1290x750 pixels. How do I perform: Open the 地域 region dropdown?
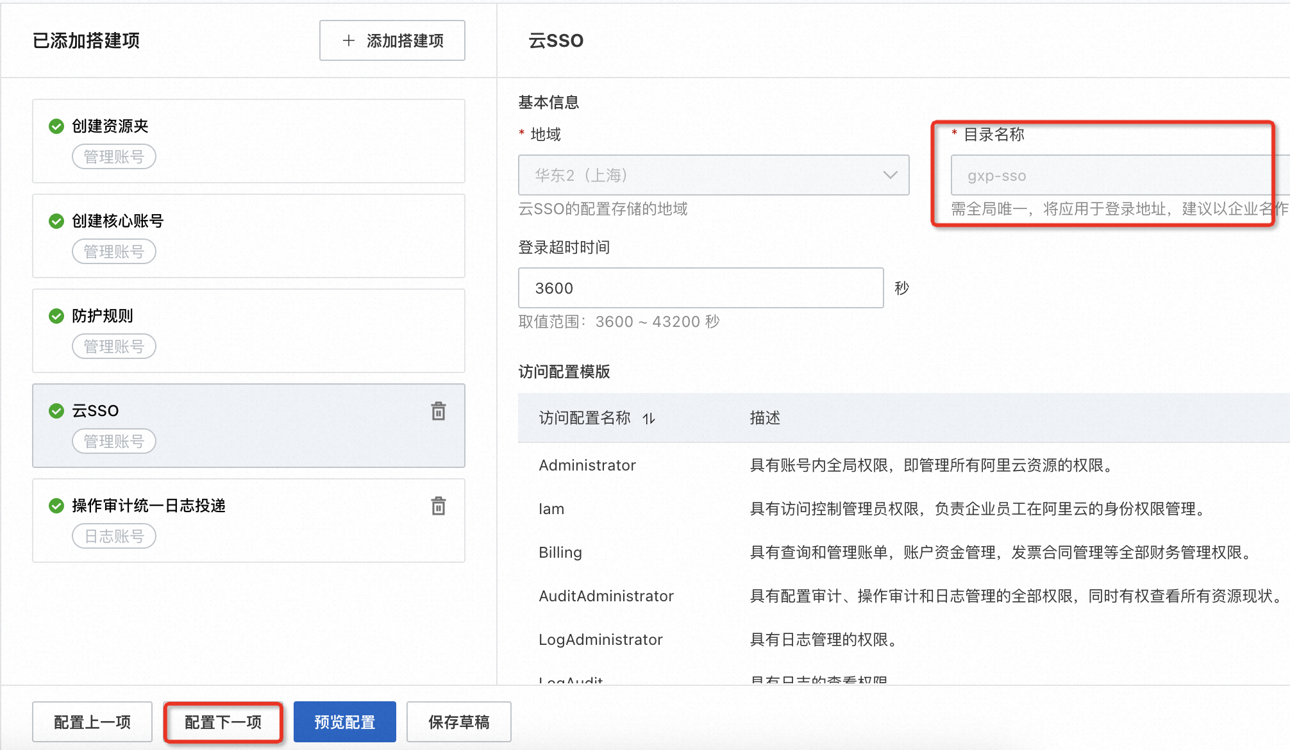713,175
